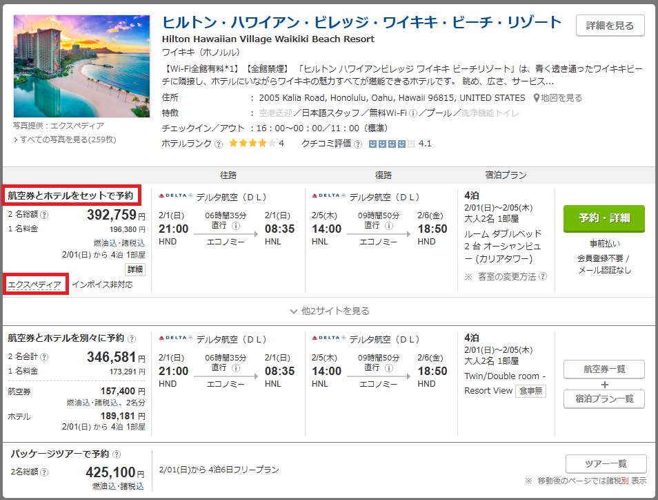The width and height of the screenshot is (658, 500).
Task: Click the help icon beside クチコミ評価
Action: (357, 144)
